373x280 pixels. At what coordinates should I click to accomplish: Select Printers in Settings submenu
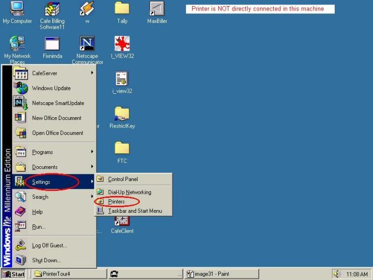coord(117,202)
